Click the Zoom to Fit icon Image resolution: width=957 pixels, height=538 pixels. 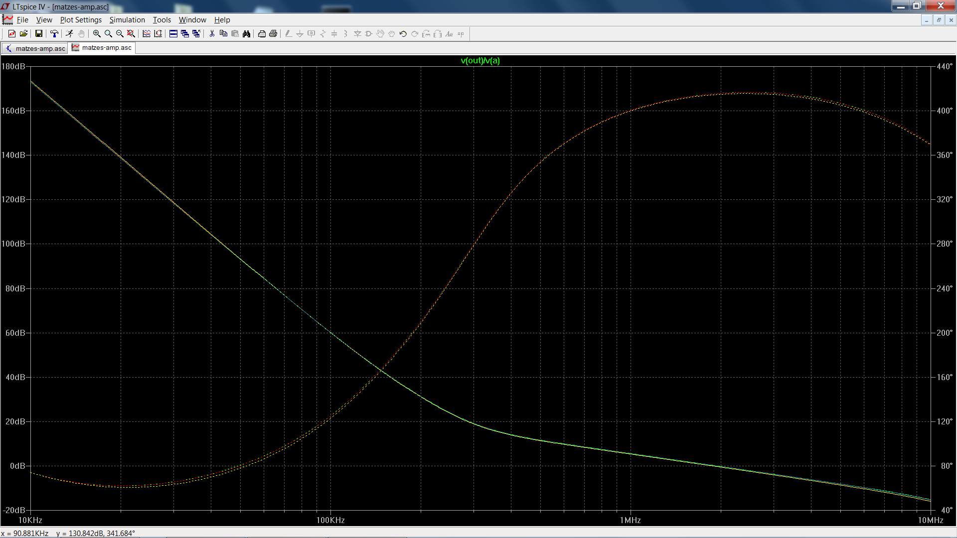[x=131, y=34]
